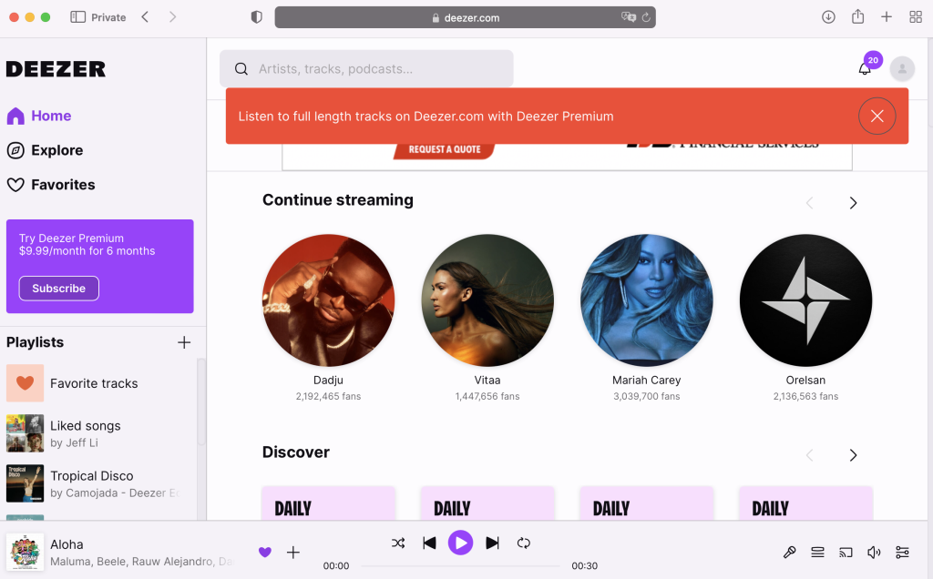Click the translate page icon
The image size is (933, 579).
629,17
